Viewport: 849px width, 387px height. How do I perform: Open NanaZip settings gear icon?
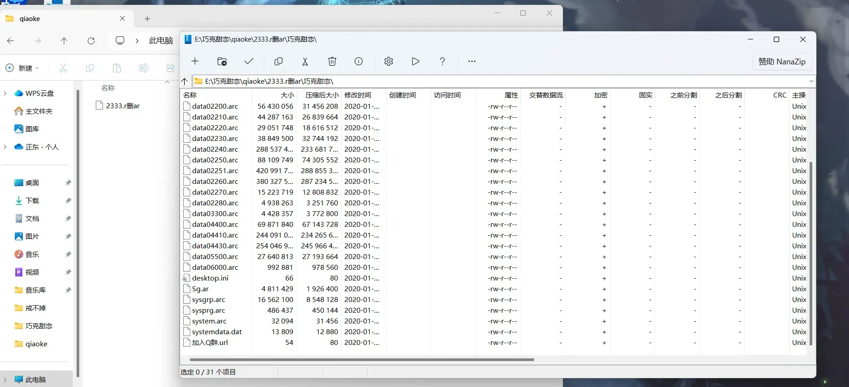[x=388, y=61]
